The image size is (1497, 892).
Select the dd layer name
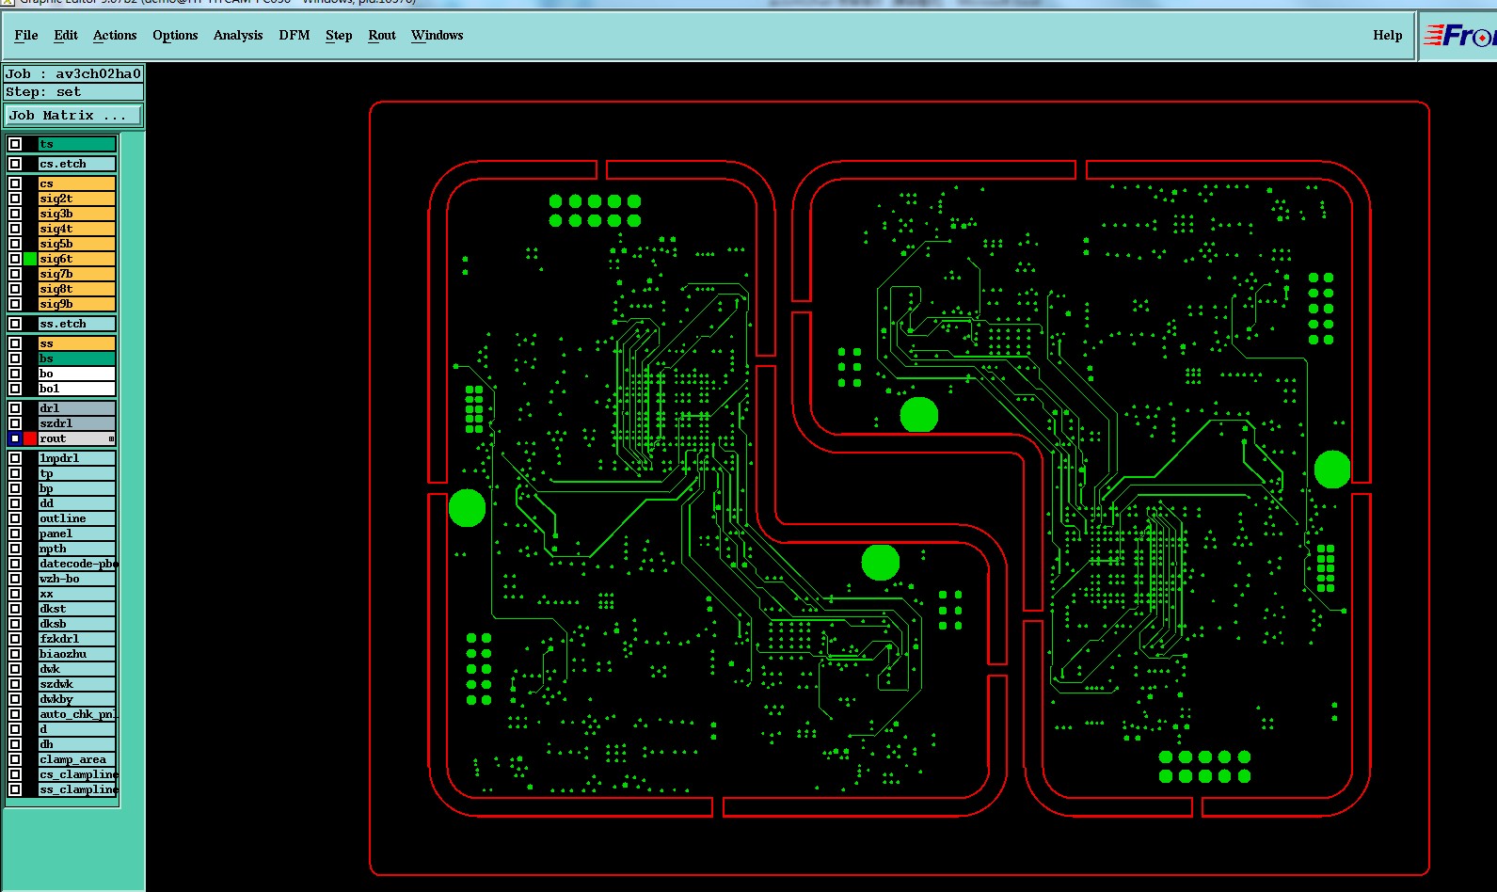pos(77,503)
